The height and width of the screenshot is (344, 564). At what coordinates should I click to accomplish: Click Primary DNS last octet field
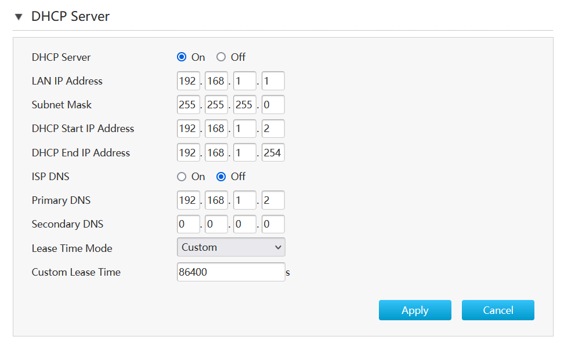pyautogui.click(x=273, y=200)
